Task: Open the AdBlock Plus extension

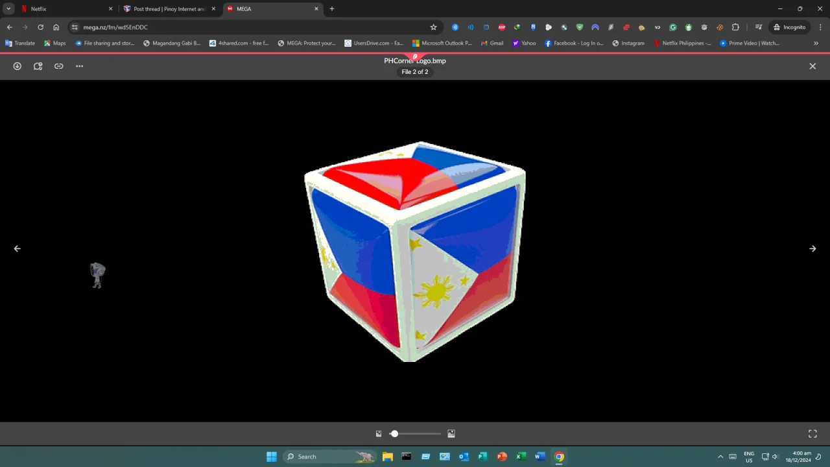Action: (502, 27)
